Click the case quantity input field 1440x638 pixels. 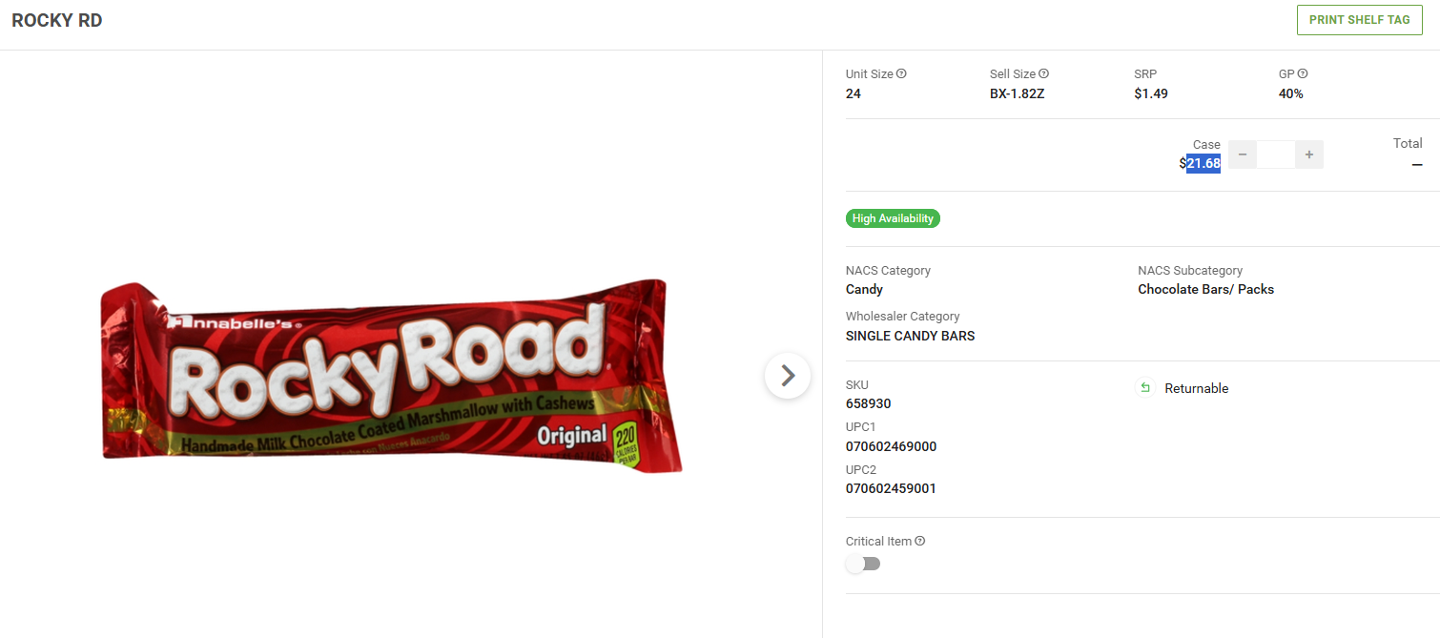click(1276, 154)
